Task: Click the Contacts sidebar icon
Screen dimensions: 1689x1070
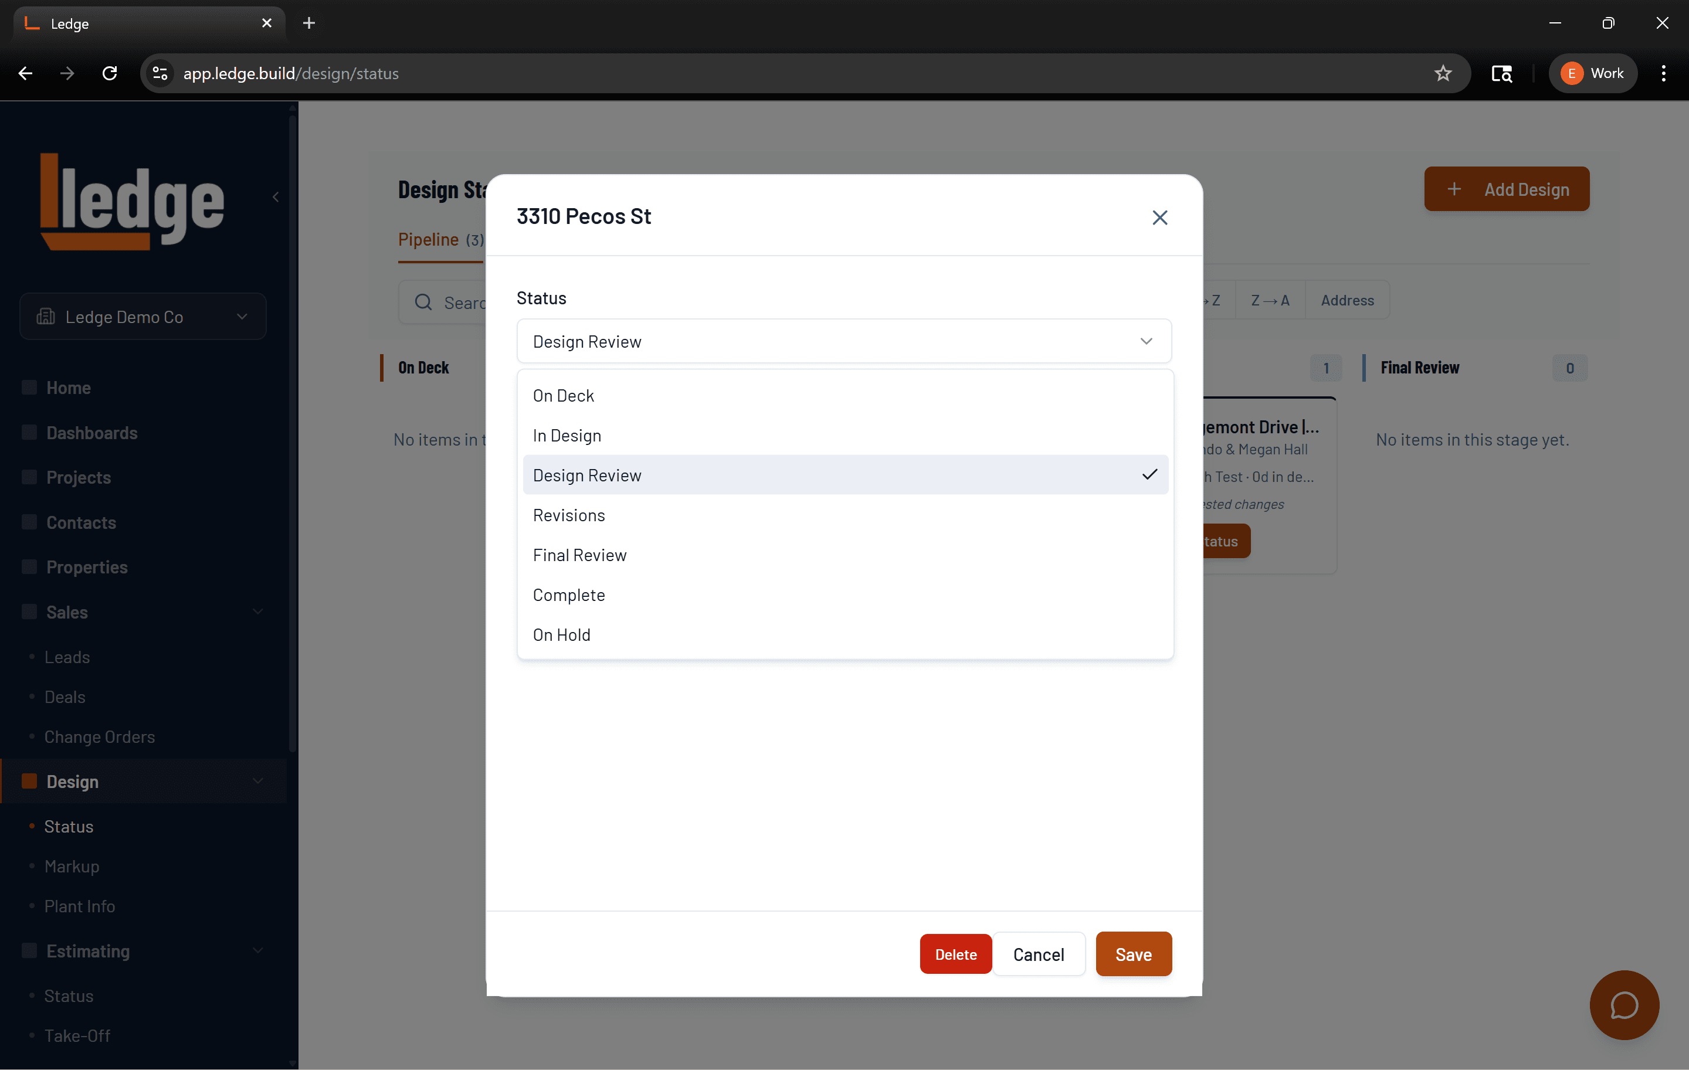Action: pyautogui.click(x=29, y=522)
